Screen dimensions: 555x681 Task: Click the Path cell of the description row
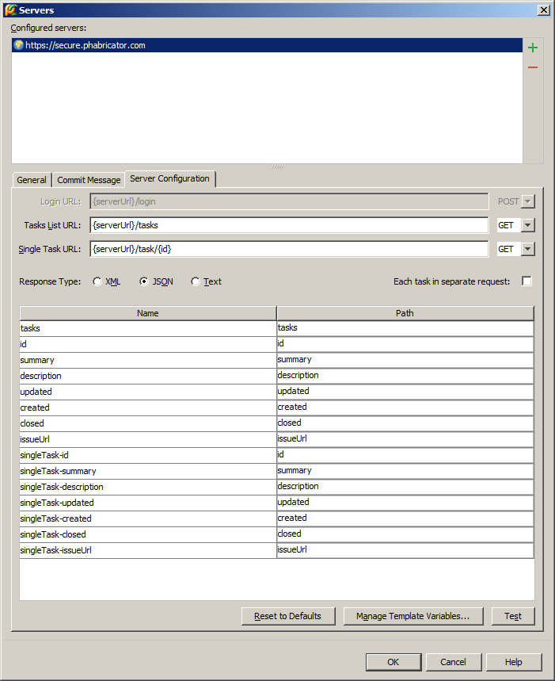[x=405, y=376]
